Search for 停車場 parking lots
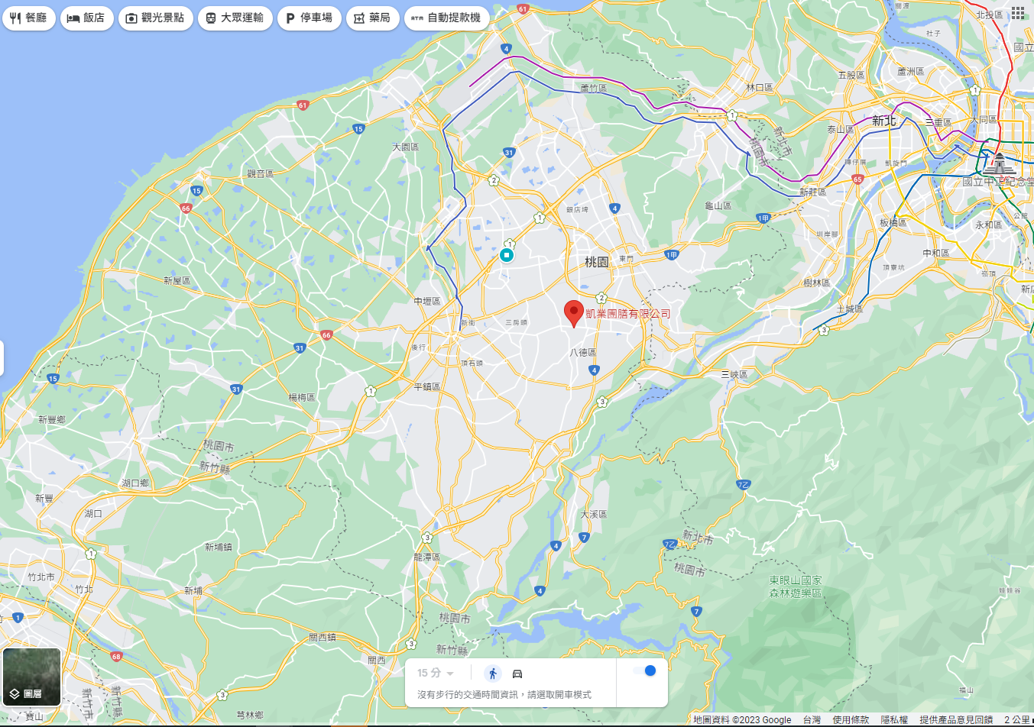 click(310, 18)
